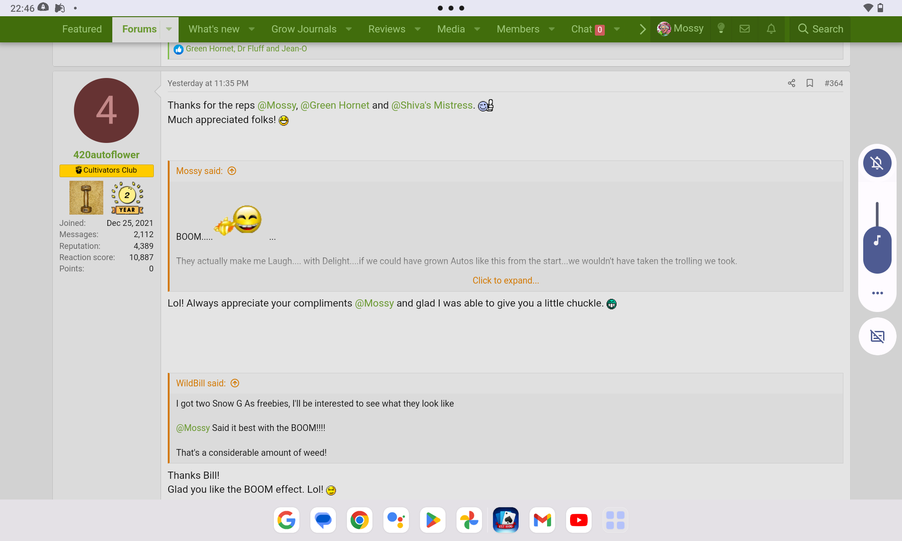902x541 pixels.
Task: Toggle live captions off button
Action: [x=877, y=336]
